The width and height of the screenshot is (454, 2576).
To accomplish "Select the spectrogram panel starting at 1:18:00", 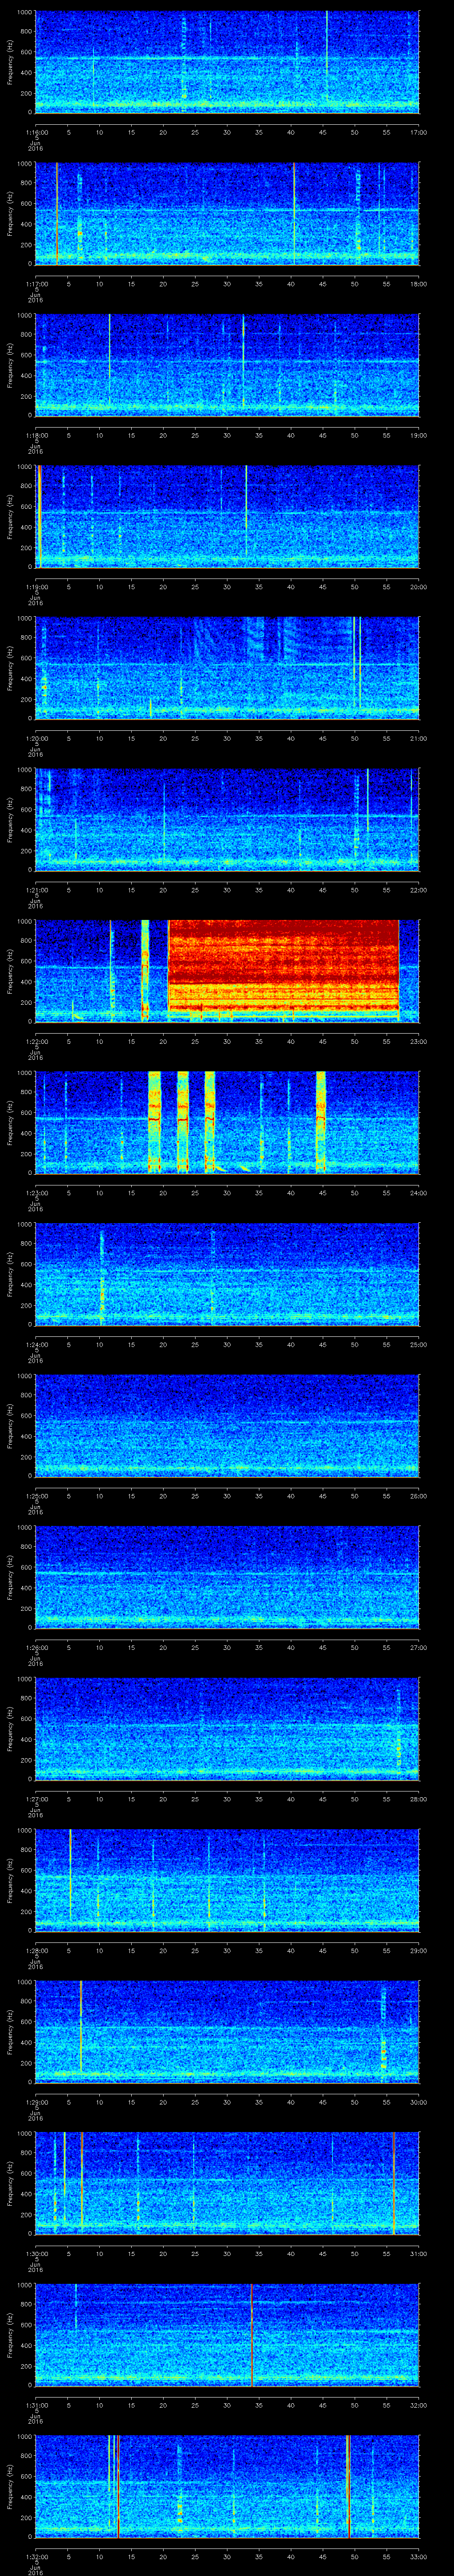I will click(227, 365).
